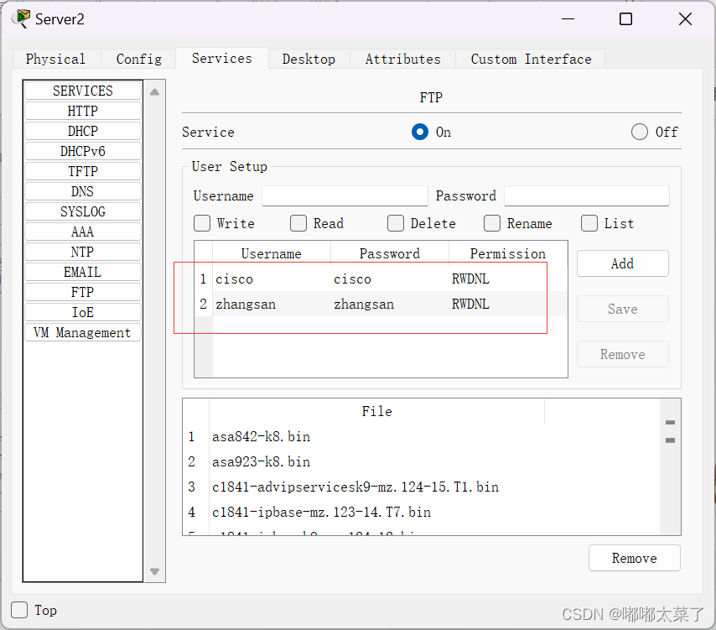Toggle the Rename permission checkbox

pyautogui.click(x=492, y=223)
